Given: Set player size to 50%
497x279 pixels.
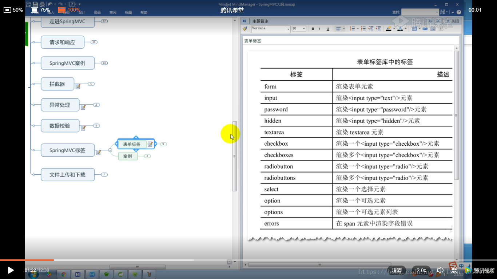Looking at the screenshot, I should [x=13, y=10].
